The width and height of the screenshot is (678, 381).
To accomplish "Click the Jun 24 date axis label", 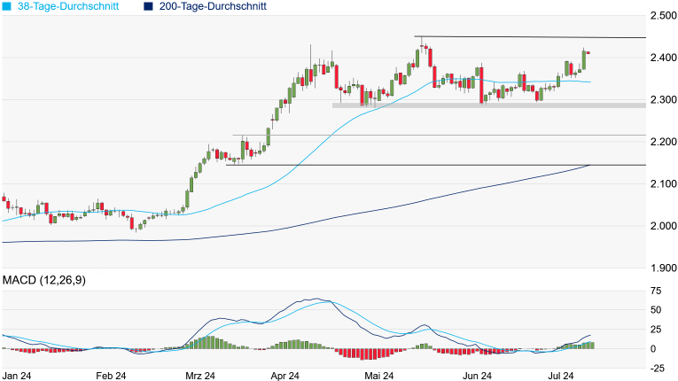I will pyautogui.click(x=477, y=376).
